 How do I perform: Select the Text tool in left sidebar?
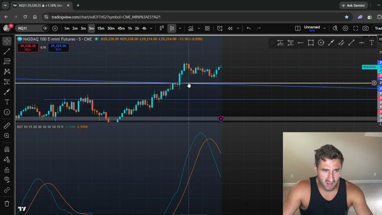(7, 102)
